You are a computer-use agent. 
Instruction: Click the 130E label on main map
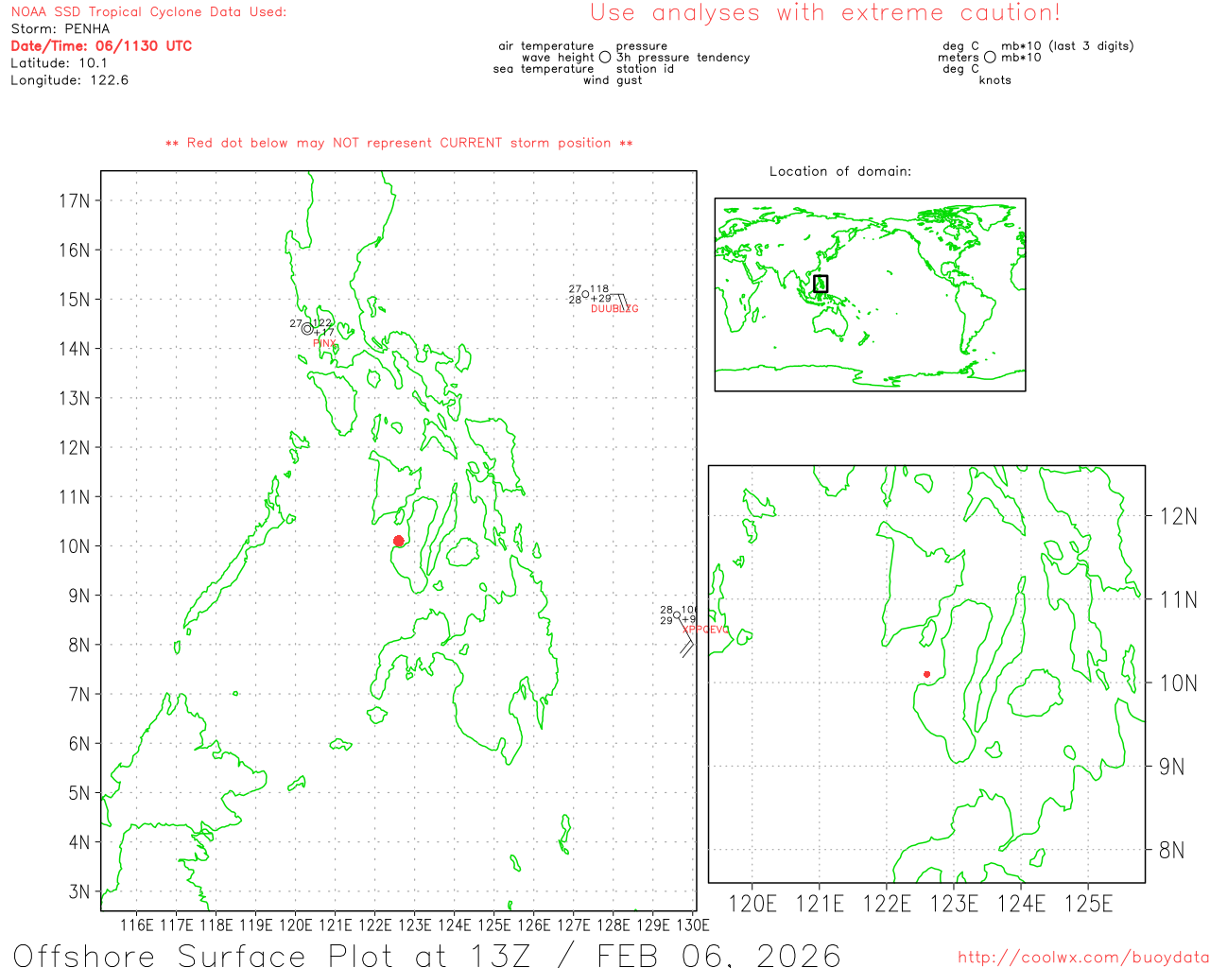pos(693,925)
